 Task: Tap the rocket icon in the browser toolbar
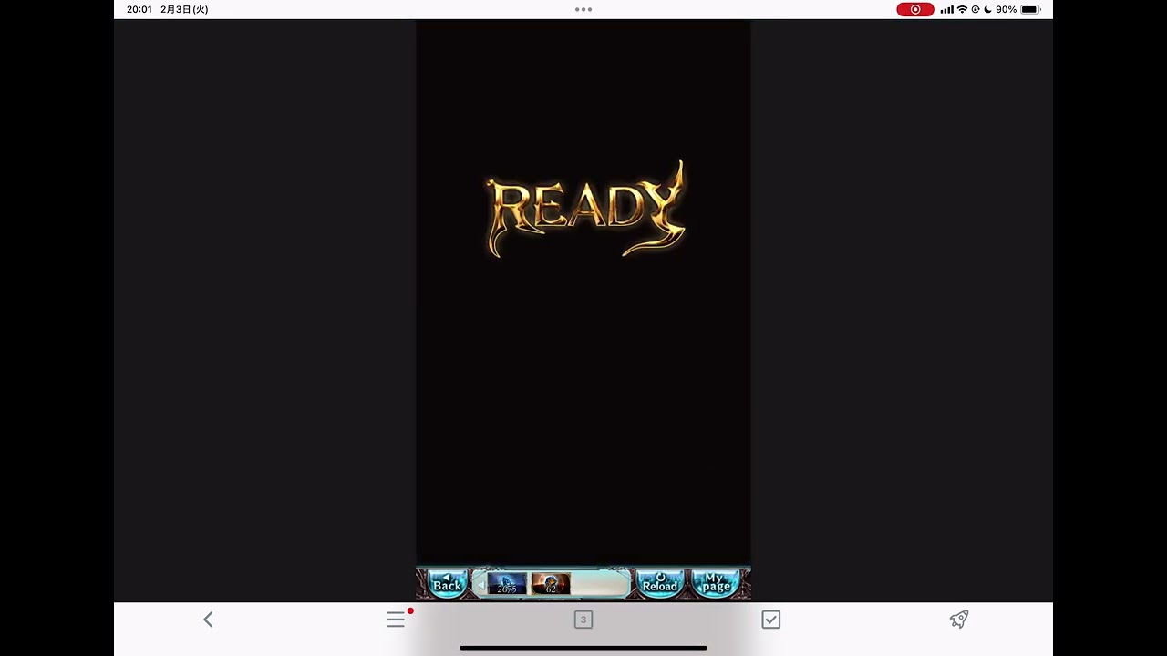958,620
